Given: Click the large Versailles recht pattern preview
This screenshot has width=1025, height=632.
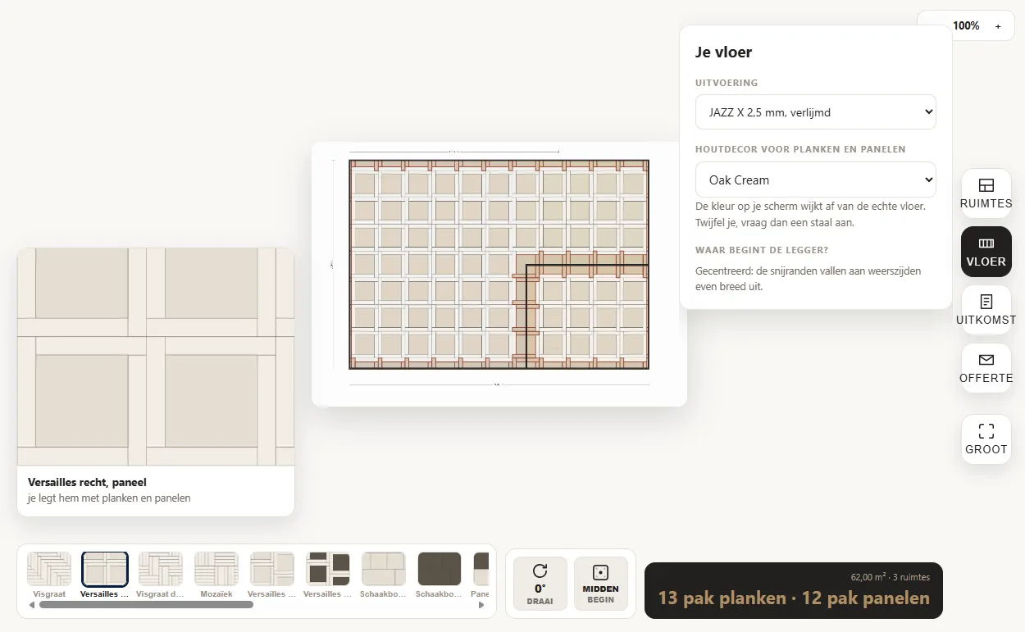Looking at the screenshot, I should click(x=156, y=357).
